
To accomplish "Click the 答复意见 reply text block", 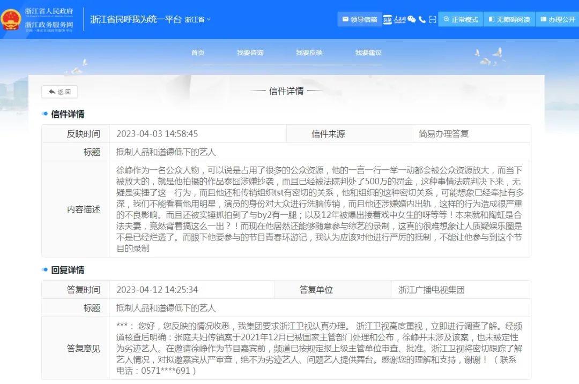I will coord(320,348).
